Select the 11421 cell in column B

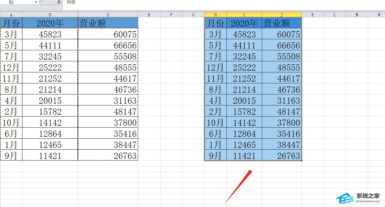(50, 155)
